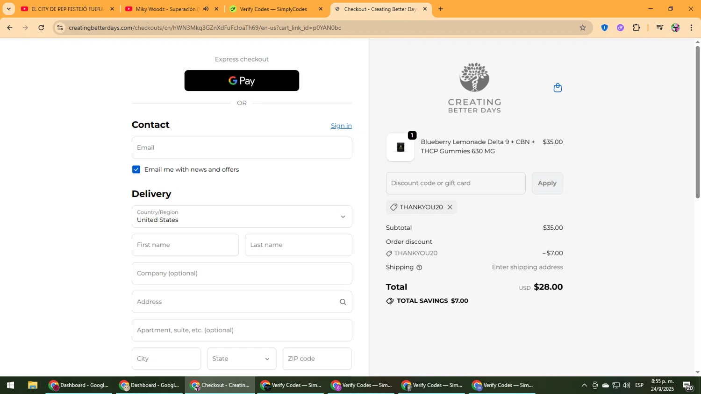The image size is (701, 394).
Task: Open the Chrome extensions puzzle icon
Action: tap(636, 28)
